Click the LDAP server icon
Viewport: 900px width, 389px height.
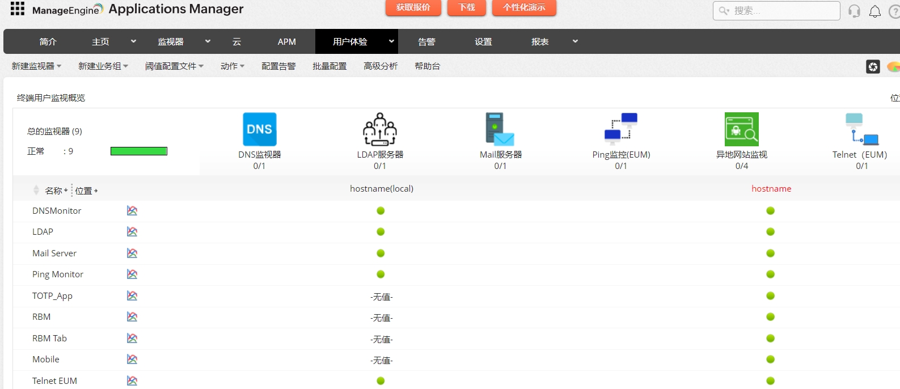(x=380, y=129)
